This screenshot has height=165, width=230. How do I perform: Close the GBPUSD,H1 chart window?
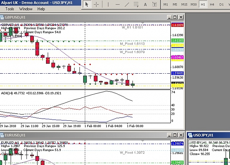tap(181, 17)
